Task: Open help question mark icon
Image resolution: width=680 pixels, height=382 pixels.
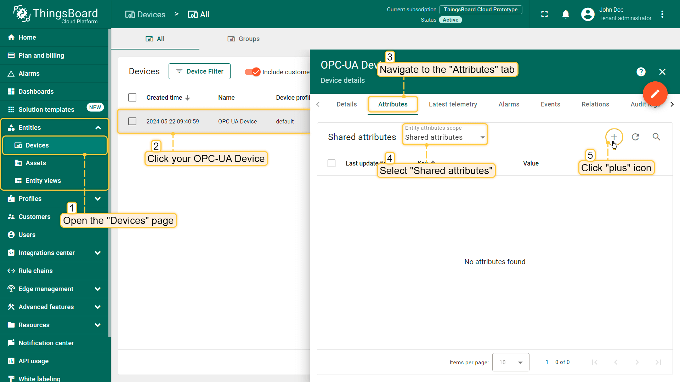Action: (x=641, y=72)
